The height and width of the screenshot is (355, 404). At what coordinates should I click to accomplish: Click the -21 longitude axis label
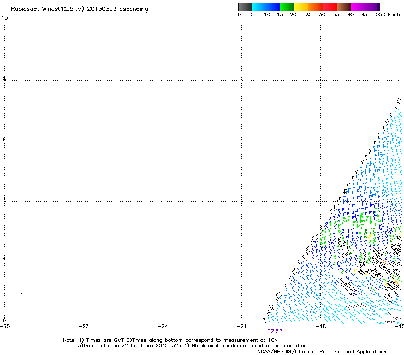[242, 327]
